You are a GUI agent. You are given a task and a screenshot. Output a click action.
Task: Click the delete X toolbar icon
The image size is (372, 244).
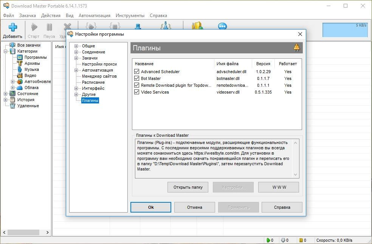(x=68, y=27)
